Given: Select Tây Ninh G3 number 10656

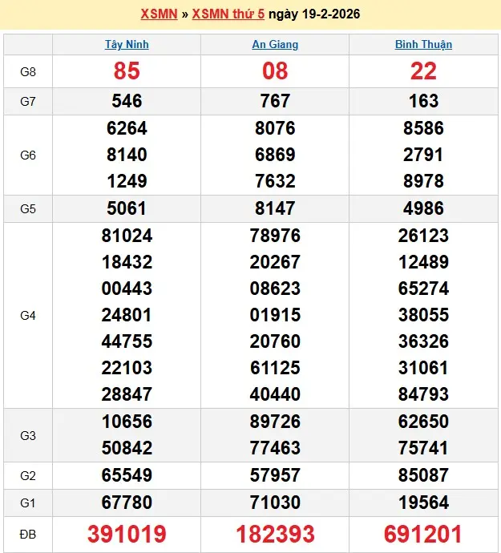Looking at the screenshot, I should coord(127,422).
